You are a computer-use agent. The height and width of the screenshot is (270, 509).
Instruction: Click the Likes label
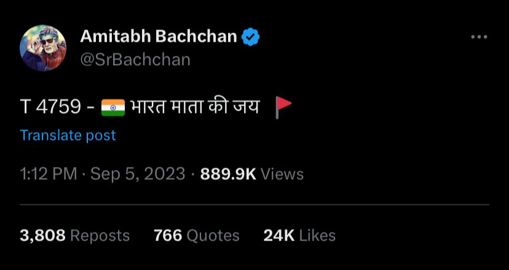pyautogui.click(x=317, y=236)
